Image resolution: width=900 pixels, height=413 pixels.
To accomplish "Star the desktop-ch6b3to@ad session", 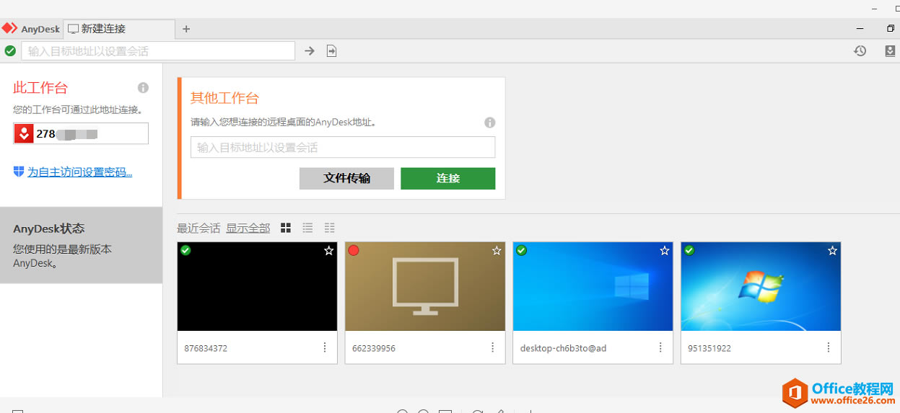I will click(665, 251).
